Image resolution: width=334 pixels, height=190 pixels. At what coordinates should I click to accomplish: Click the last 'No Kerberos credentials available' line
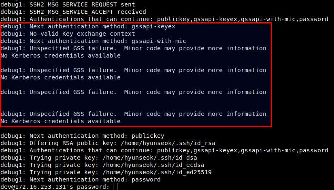point(60,121)
